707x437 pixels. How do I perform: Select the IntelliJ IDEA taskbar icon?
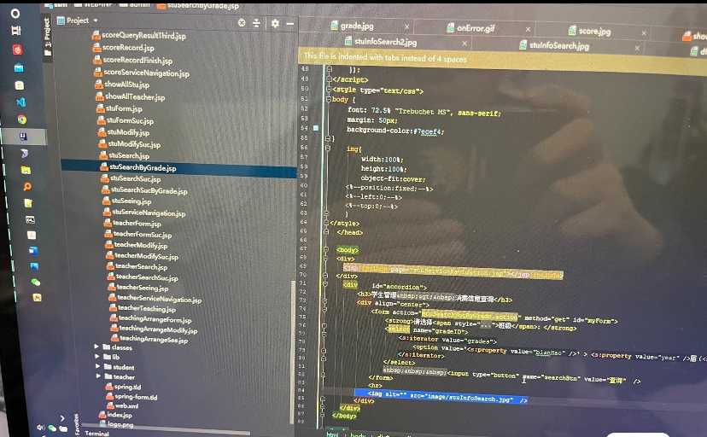[23, 137]
